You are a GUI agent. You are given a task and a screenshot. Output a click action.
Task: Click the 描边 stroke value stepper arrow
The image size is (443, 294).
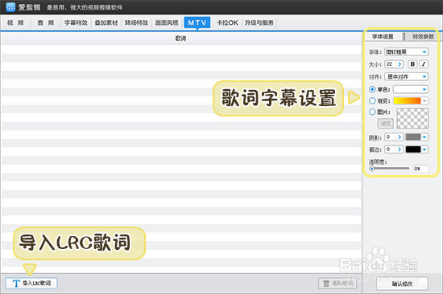coord(400,149)
